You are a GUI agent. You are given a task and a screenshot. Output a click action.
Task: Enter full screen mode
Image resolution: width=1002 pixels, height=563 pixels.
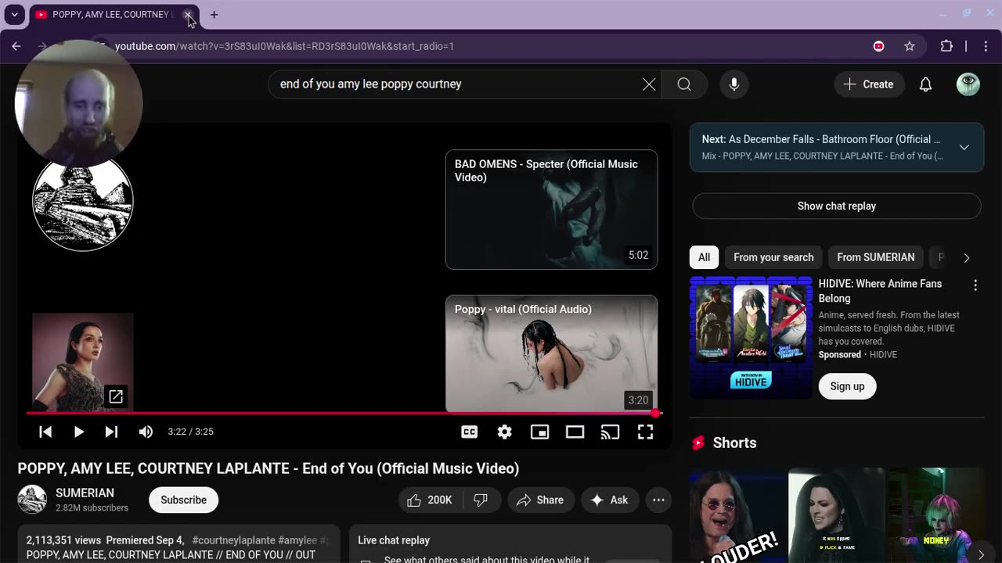pyautogui.click(x=645, y=432)
